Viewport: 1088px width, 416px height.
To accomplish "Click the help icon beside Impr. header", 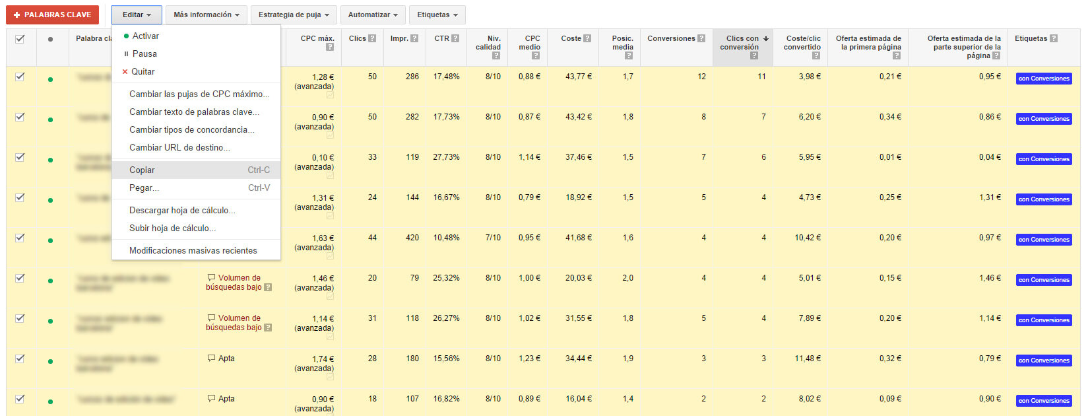I will point(414,38).
